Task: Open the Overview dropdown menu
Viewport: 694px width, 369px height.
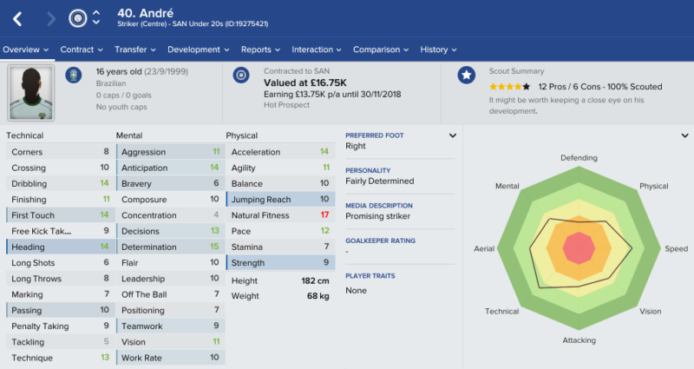Action: point(26,49)
